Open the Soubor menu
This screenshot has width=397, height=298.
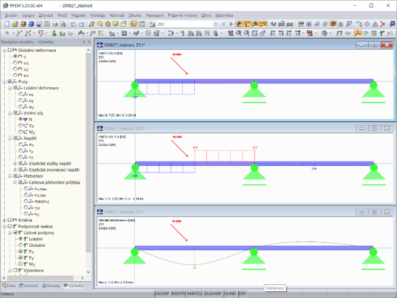(x=11, y=15)
